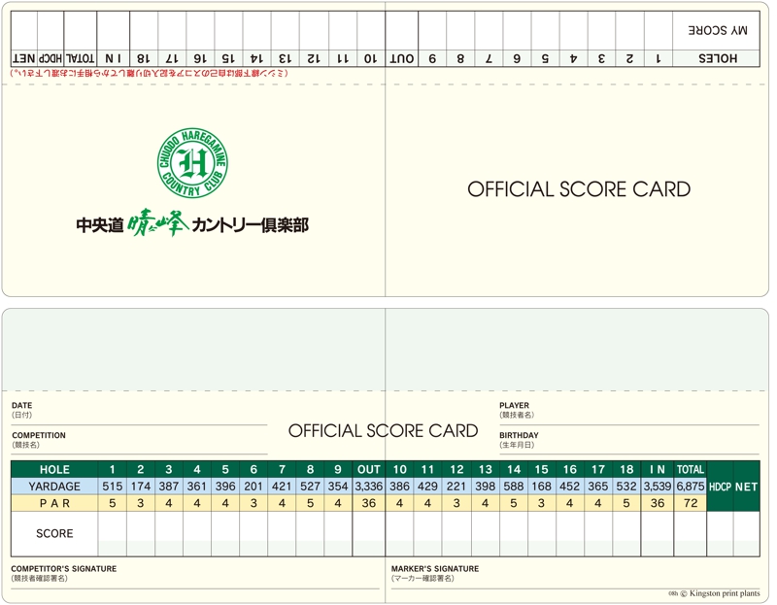Click the OUT yardage total 3,336
777x605 pixels.
click(369, 487)
